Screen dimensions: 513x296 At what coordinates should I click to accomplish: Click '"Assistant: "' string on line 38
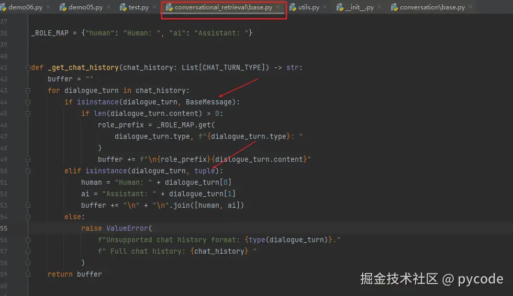coord(221,33)
